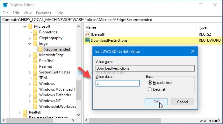Click the Windows folder icon
Screen dimensions: 223x124
click(x=35, y=84)
